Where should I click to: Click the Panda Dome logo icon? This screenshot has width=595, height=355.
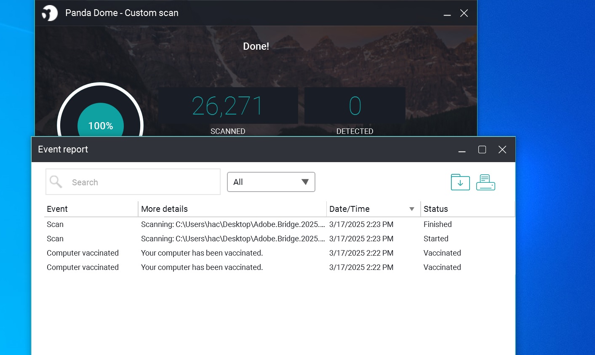click(50, 13)
